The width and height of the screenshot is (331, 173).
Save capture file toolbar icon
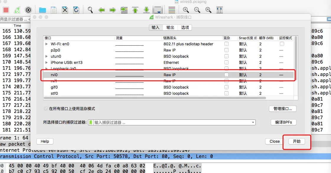pyautogui.click(x=54, y=10)
